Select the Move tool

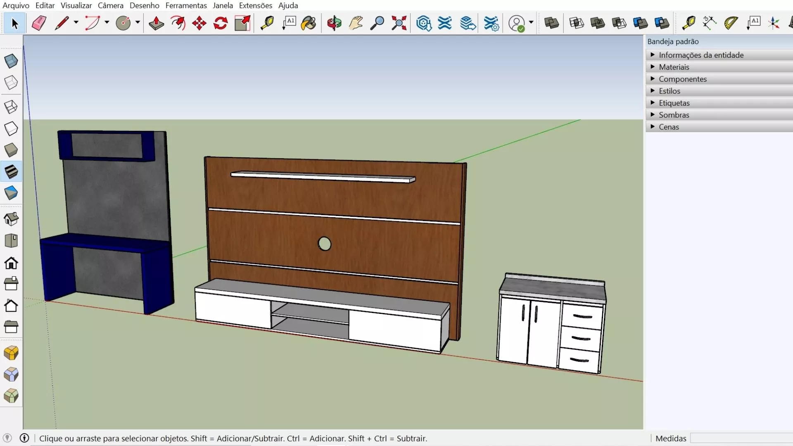(199, 23)
